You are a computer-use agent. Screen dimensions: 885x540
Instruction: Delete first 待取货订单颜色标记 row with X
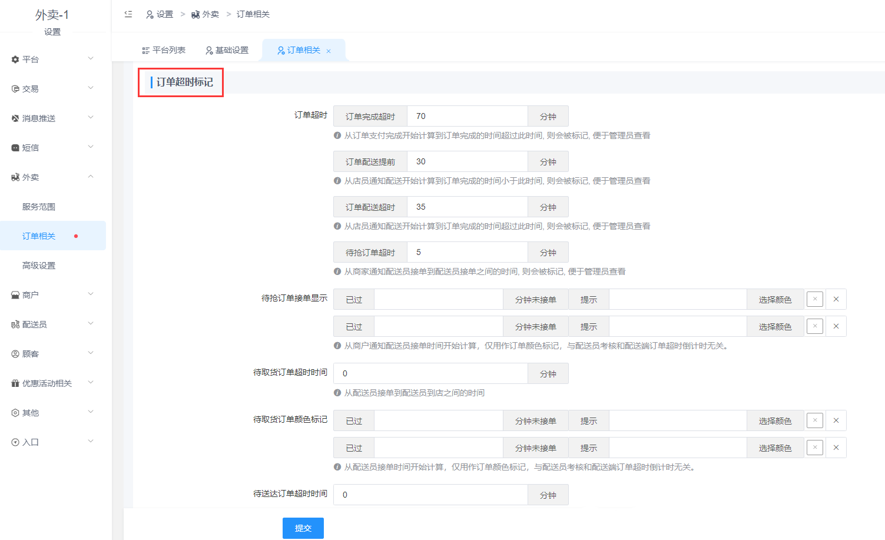pos(836,420)
